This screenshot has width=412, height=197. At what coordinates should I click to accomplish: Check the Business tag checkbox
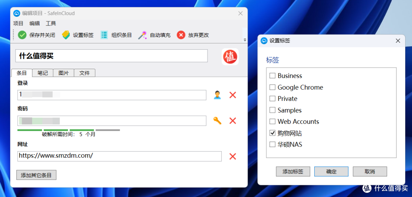pyautogui.click(x=272, y=76)
